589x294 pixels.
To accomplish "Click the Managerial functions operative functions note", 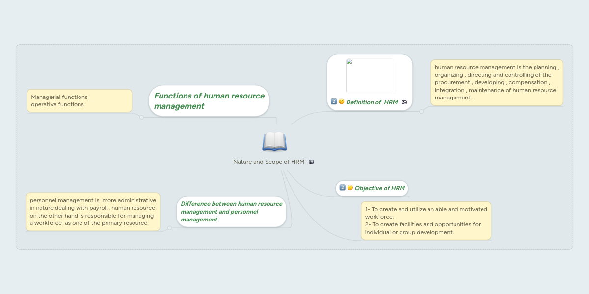I will click(80, 101).
